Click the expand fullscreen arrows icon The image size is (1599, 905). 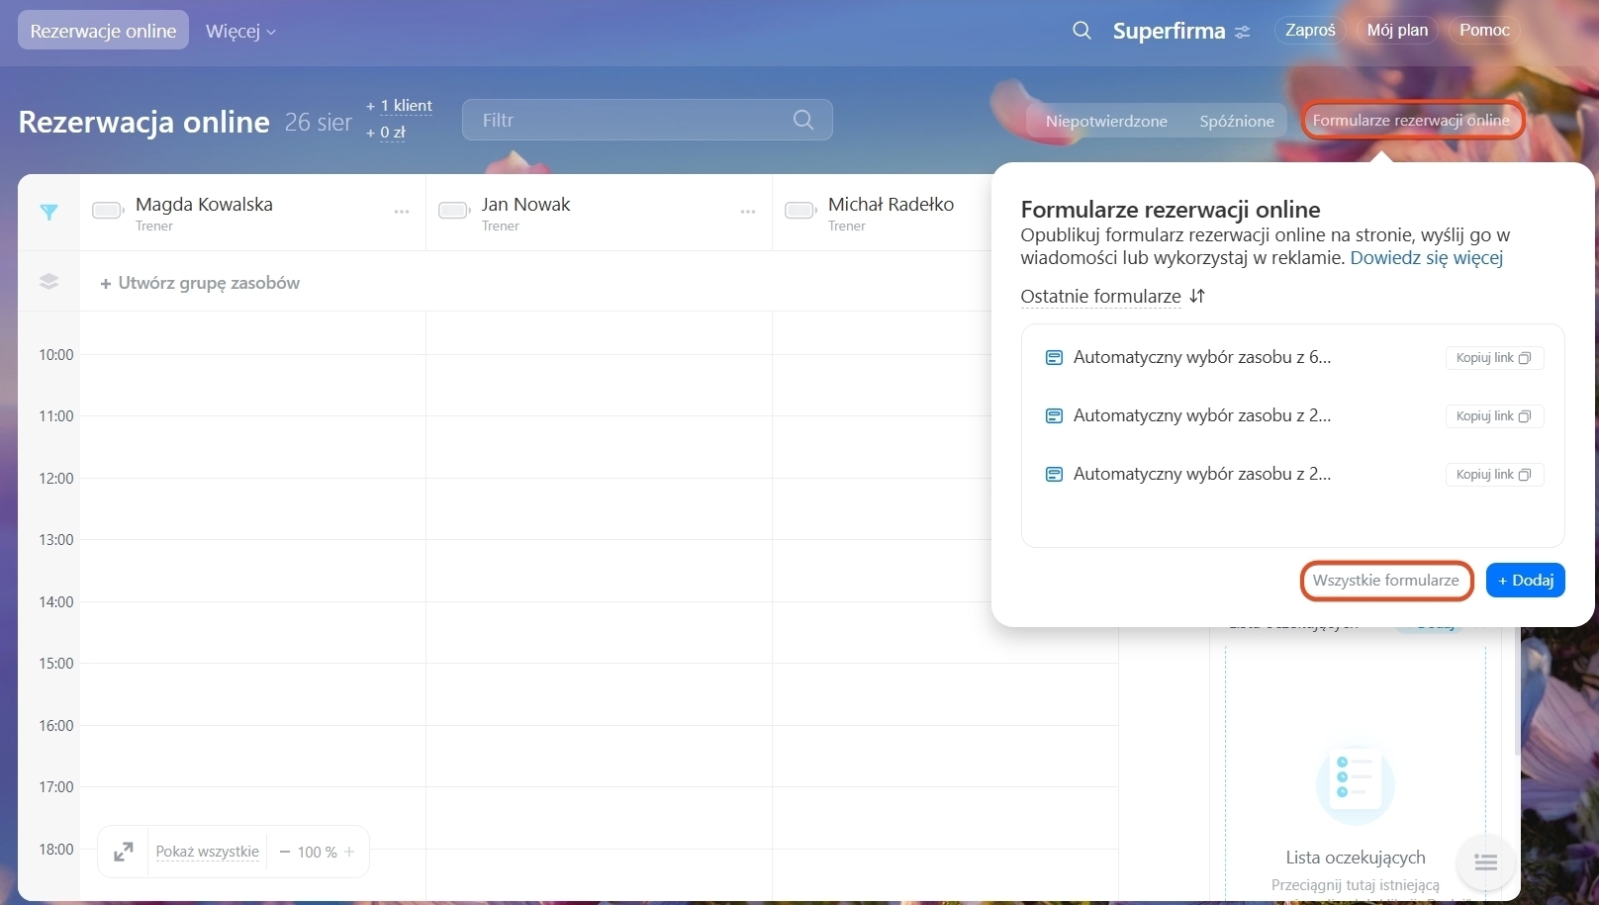(x=124, y=852)
